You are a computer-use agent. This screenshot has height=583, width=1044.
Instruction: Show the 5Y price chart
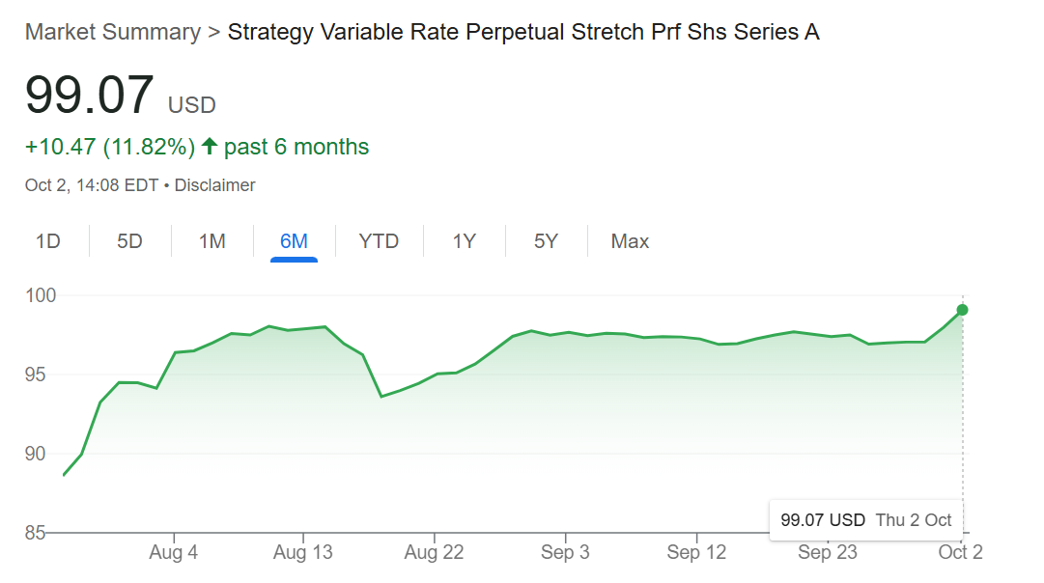[547, 241]
